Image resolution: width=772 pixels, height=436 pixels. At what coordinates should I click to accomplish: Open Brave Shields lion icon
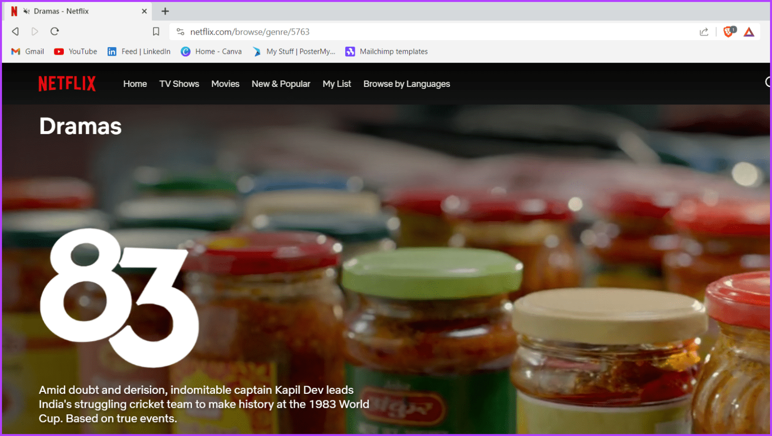(729, 32)
